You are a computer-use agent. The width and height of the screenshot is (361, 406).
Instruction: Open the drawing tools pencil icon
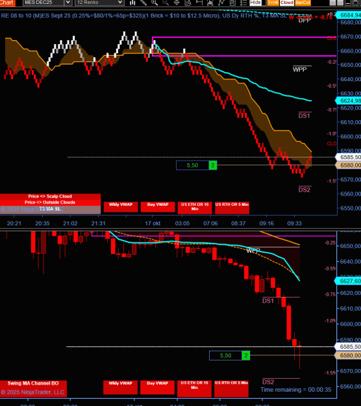pyautogui.click(x=143, y=3)
